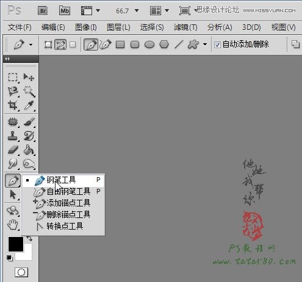Image resolution: width=302 pixels, height=282 pixels.
Task: Click the black foreground color swatch
Action: coord(16,244)
